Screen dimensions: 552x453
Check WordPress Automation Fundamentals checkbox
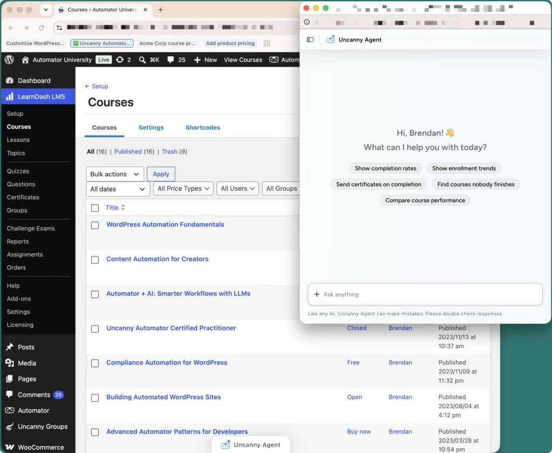(95, 225)
